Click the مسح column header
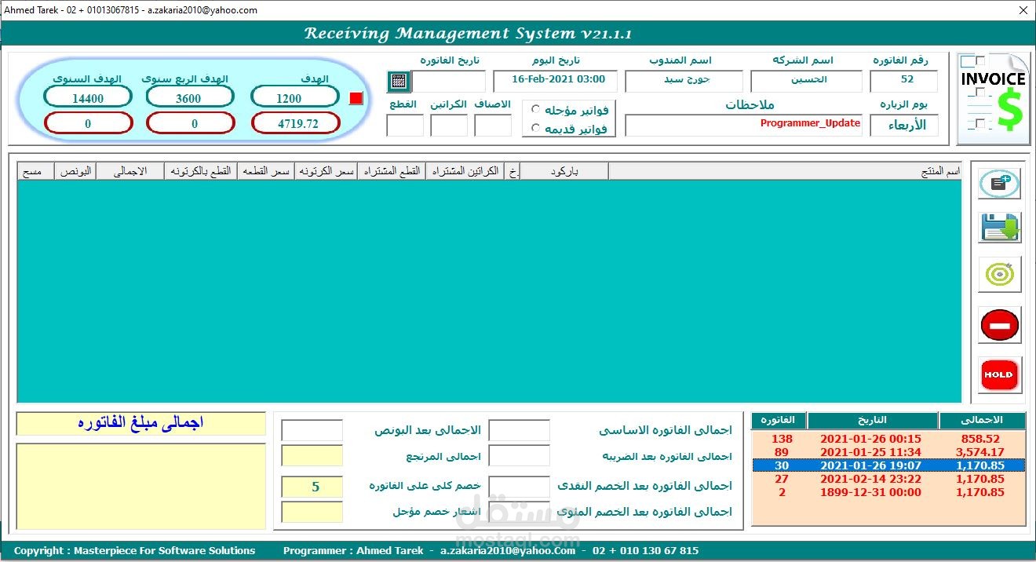The width and height of the screenshot is (1036, 562). coord(36,171)
